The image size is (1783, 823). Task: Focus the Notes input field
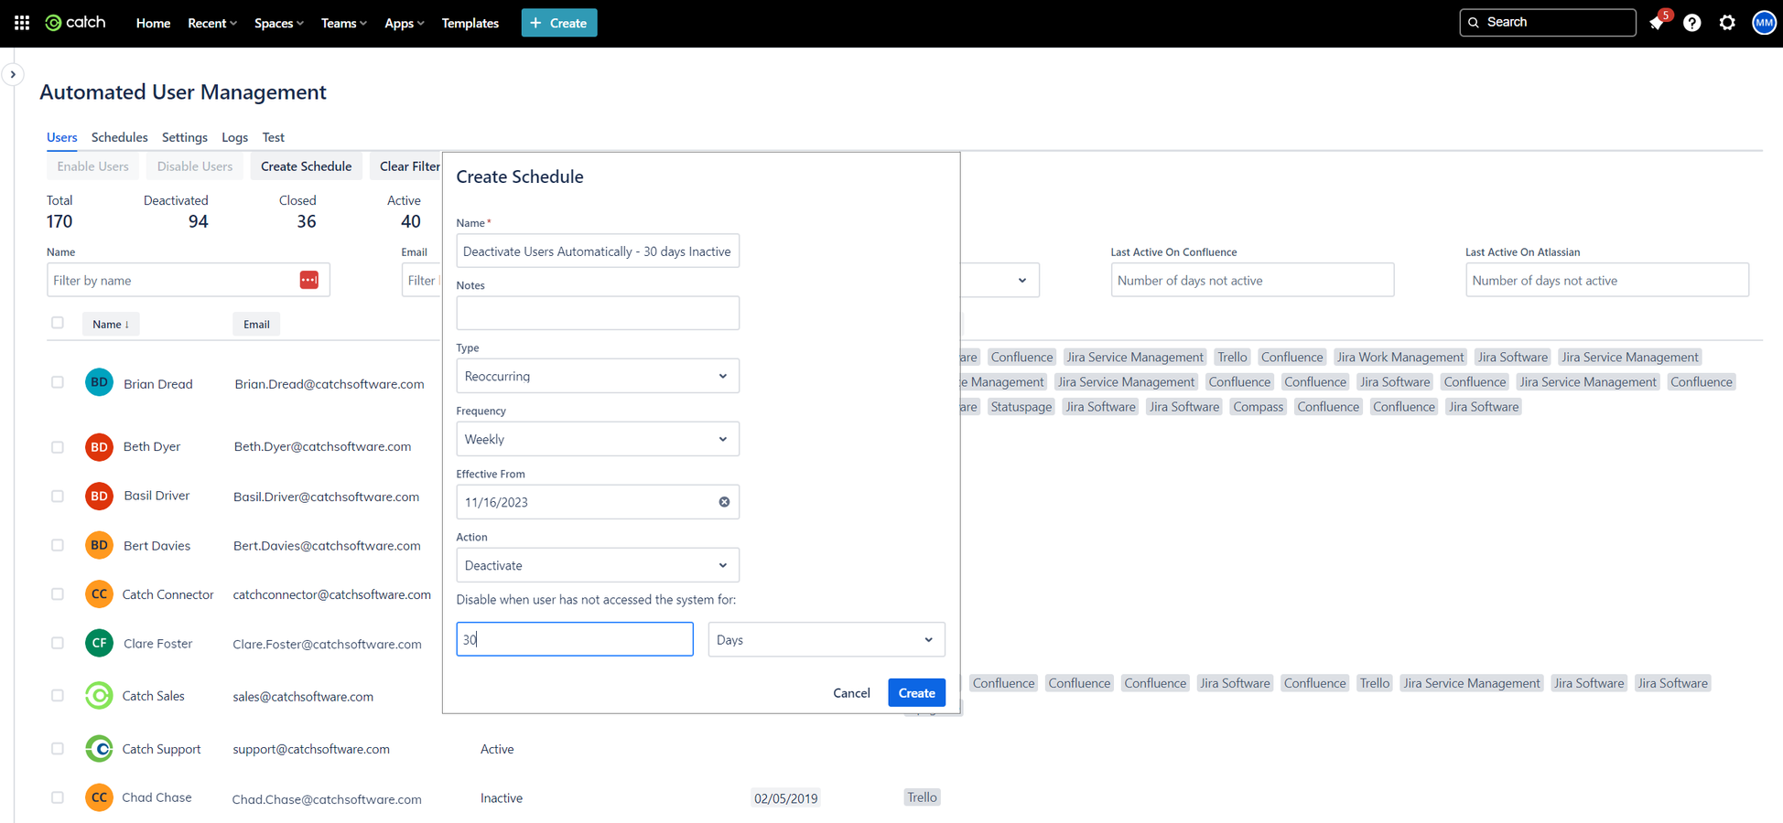598,313
